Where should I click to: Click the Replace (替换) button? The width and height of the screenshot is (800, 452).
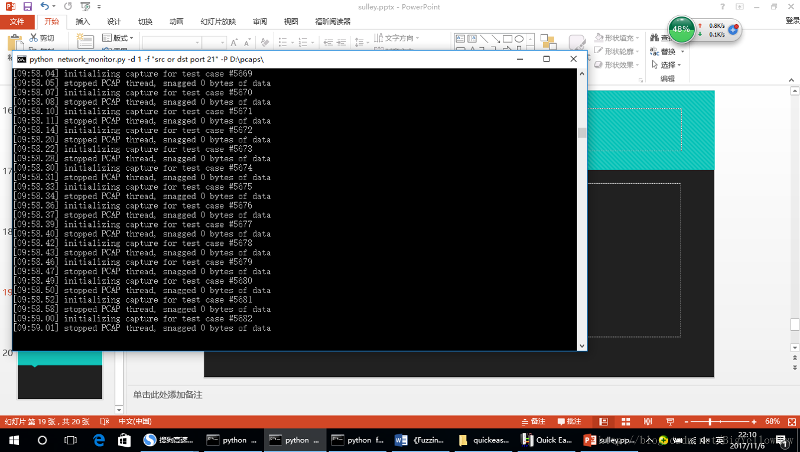point(663,51)
